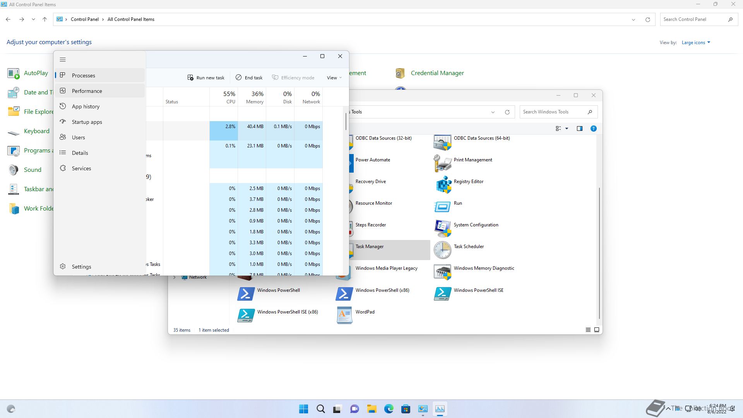The image size is (743, 418).
Task: Switch to the Details tab
Action: (100, 153)
